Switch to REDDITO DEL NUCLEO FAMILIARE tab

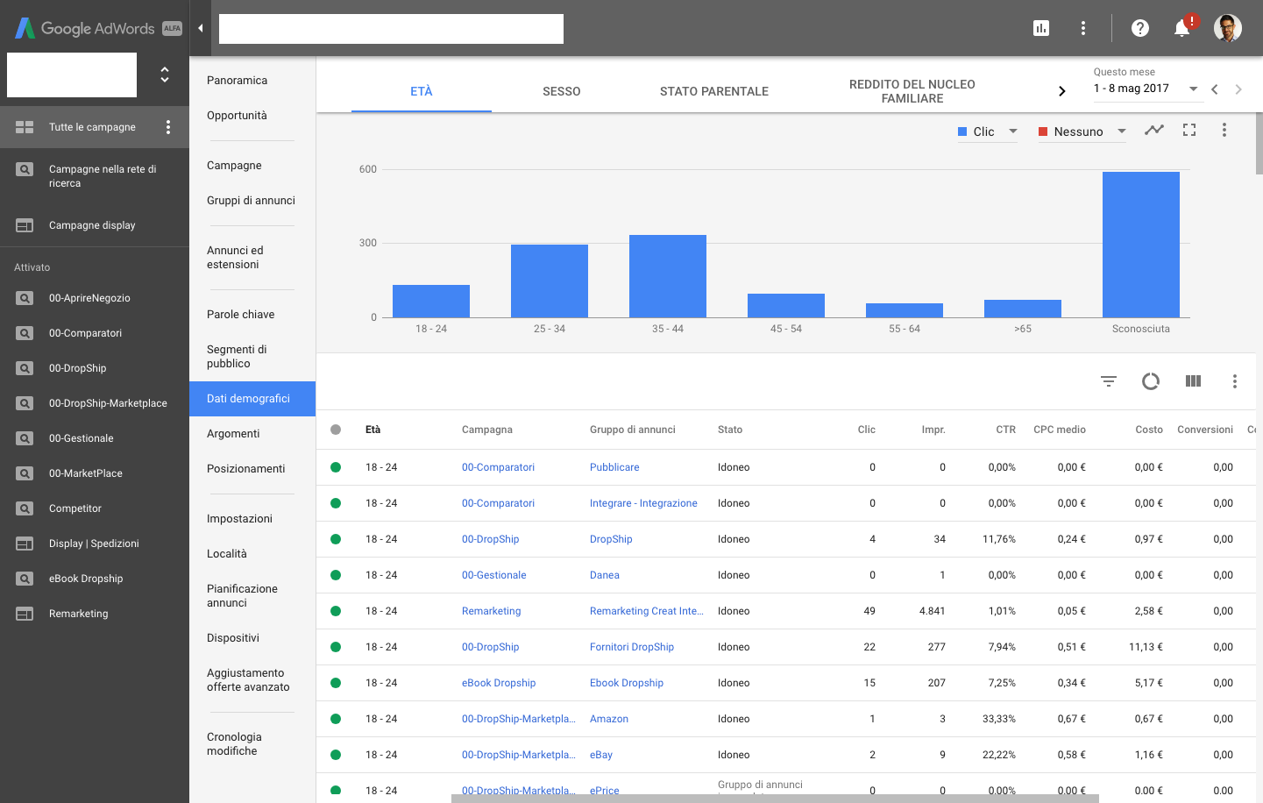(912, 91)
